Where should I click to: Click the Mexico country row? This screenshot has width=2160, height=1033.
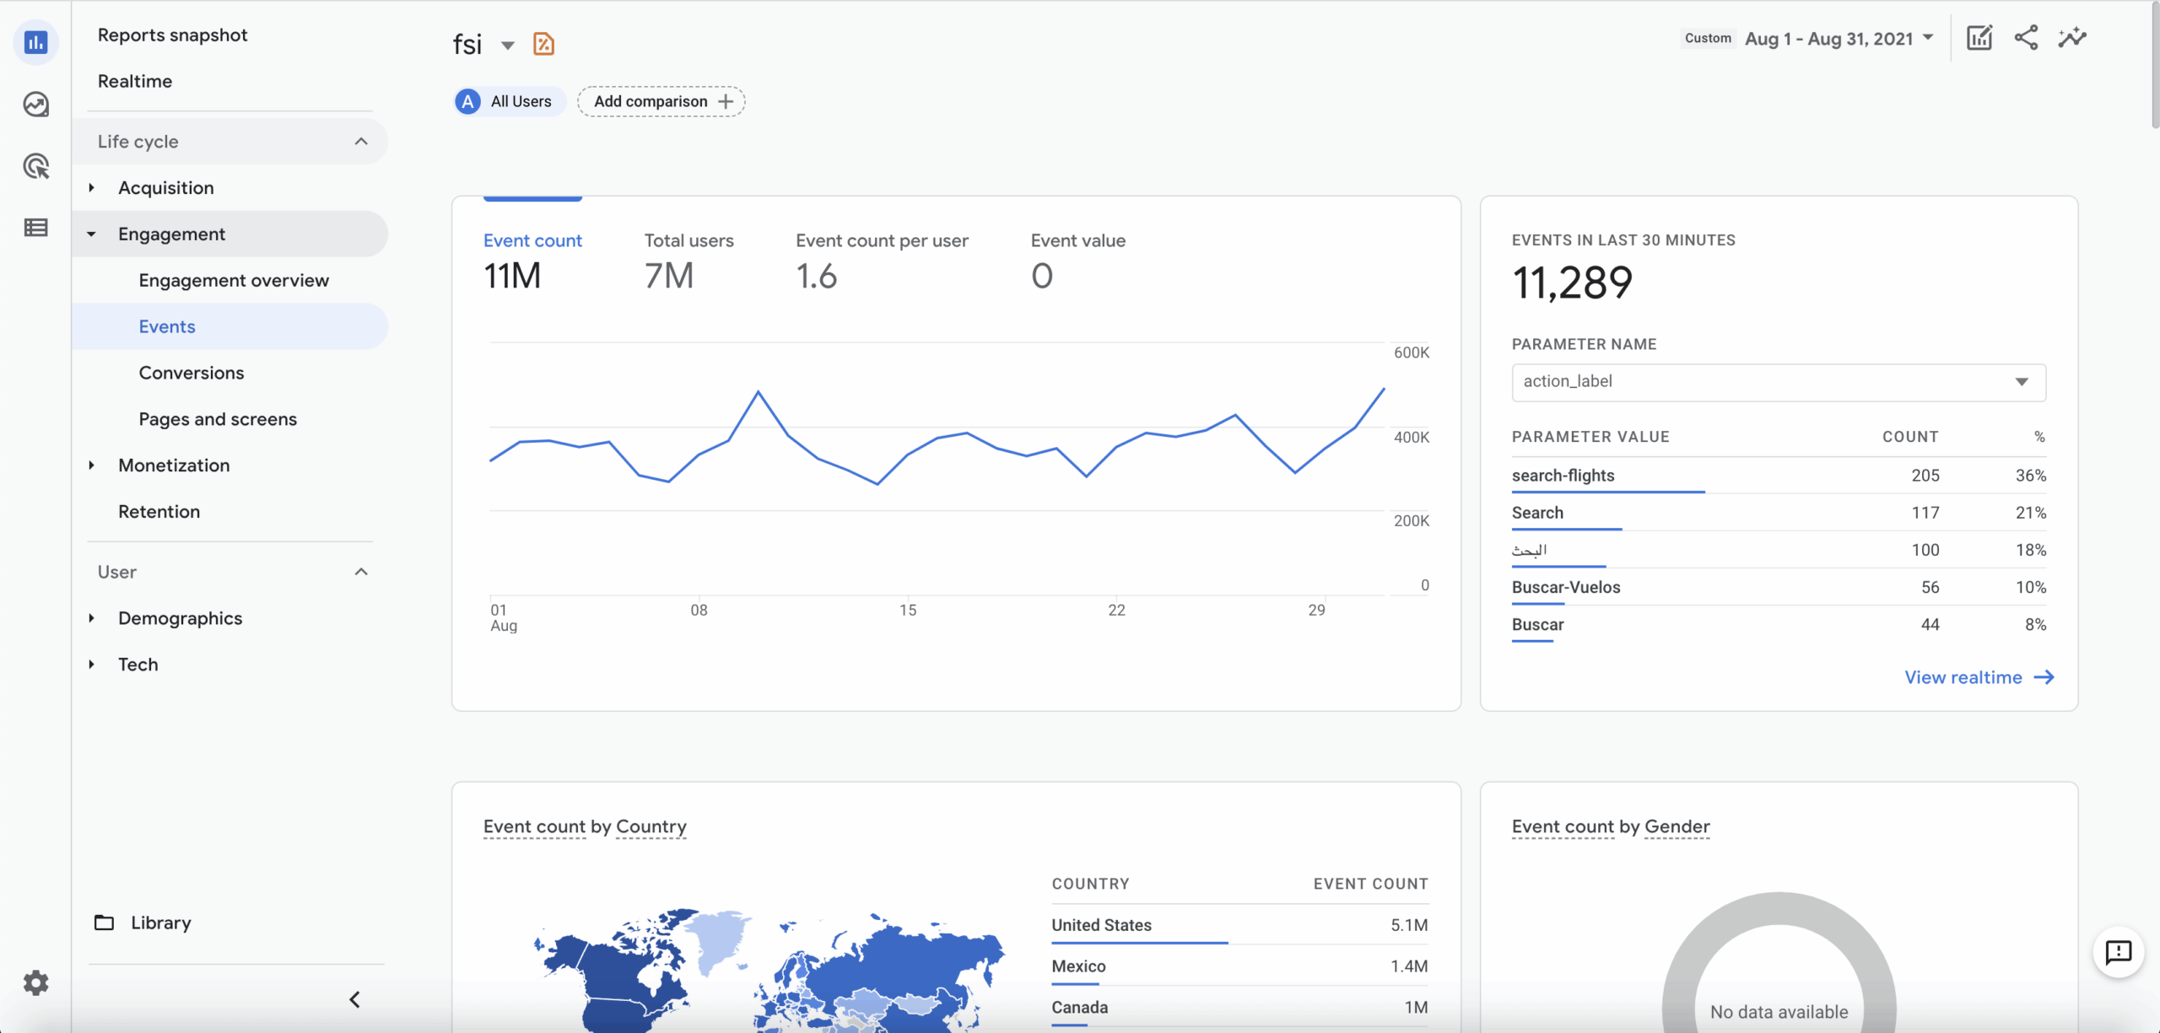pyautogui.click(x=1239, y=966)
